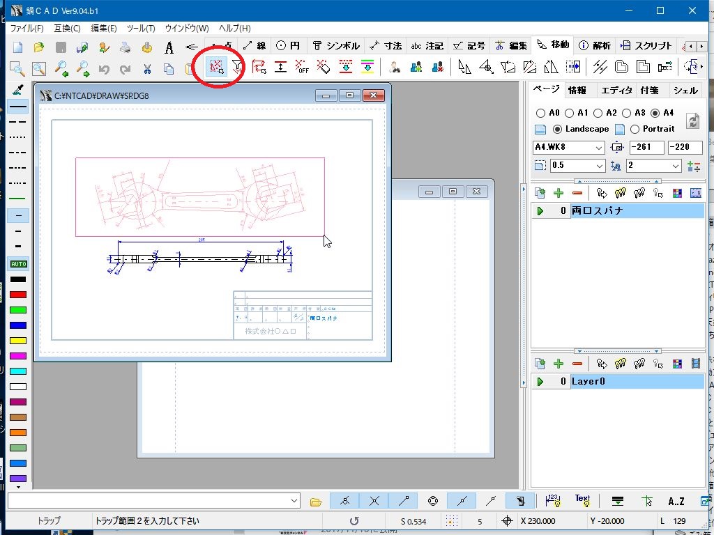Open a drawing with the yellow folder icon
Image resolution: width=714 pixels, height=535 pixels.
pos(39,47)
